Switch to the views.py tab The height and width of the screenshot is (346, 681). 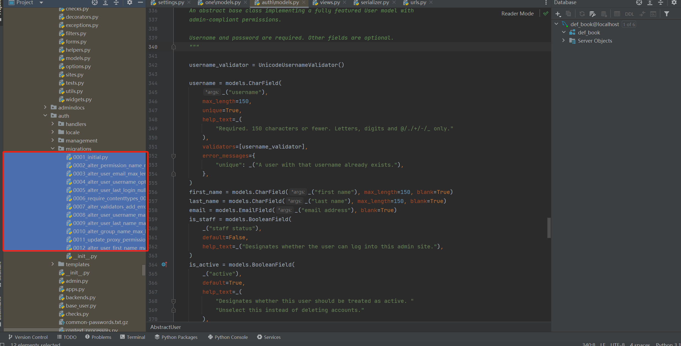coord(330,2)
